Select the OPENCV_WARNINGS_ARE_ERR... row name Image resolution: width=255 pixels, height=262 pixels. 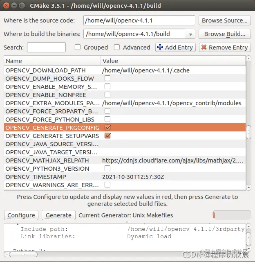click(x=52, y=185)
